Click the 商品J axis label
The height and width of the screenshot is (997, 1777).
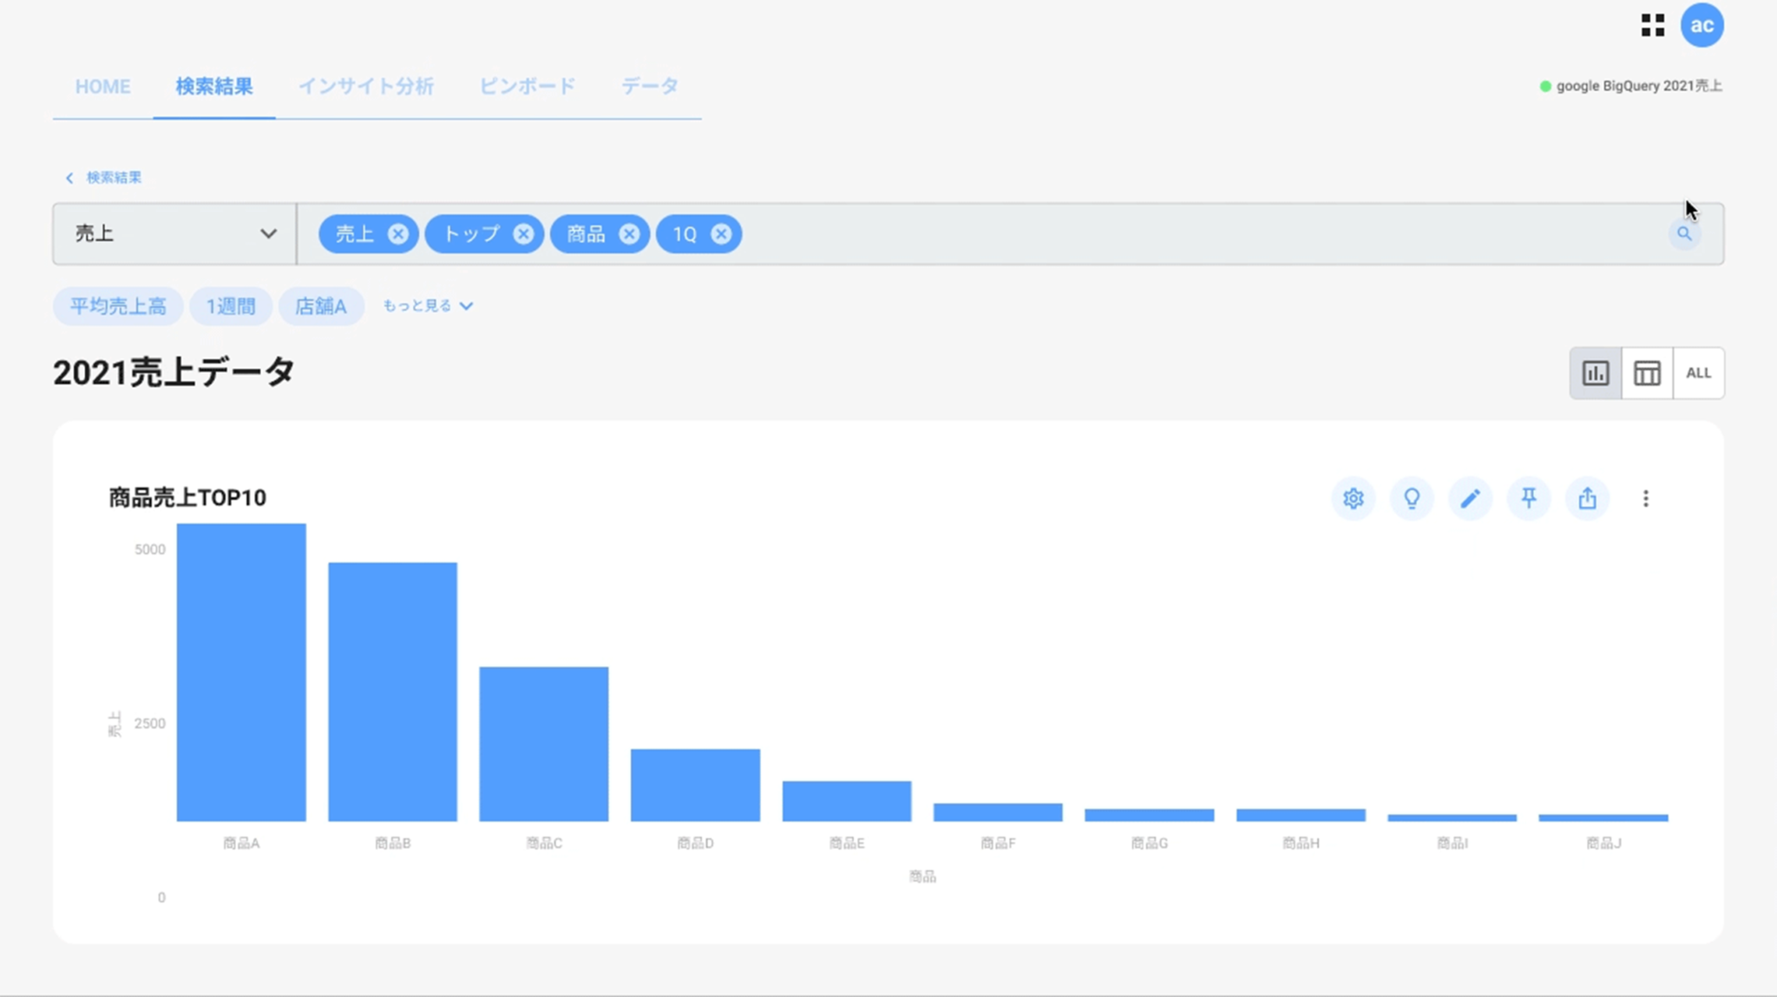coord(1603,843)
